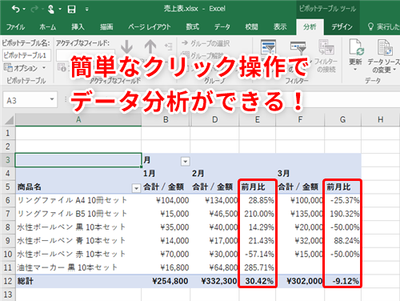Screen dimensions: 400x301
Task: Click value 30.42% in total row
Action: [x=259, y=281]
